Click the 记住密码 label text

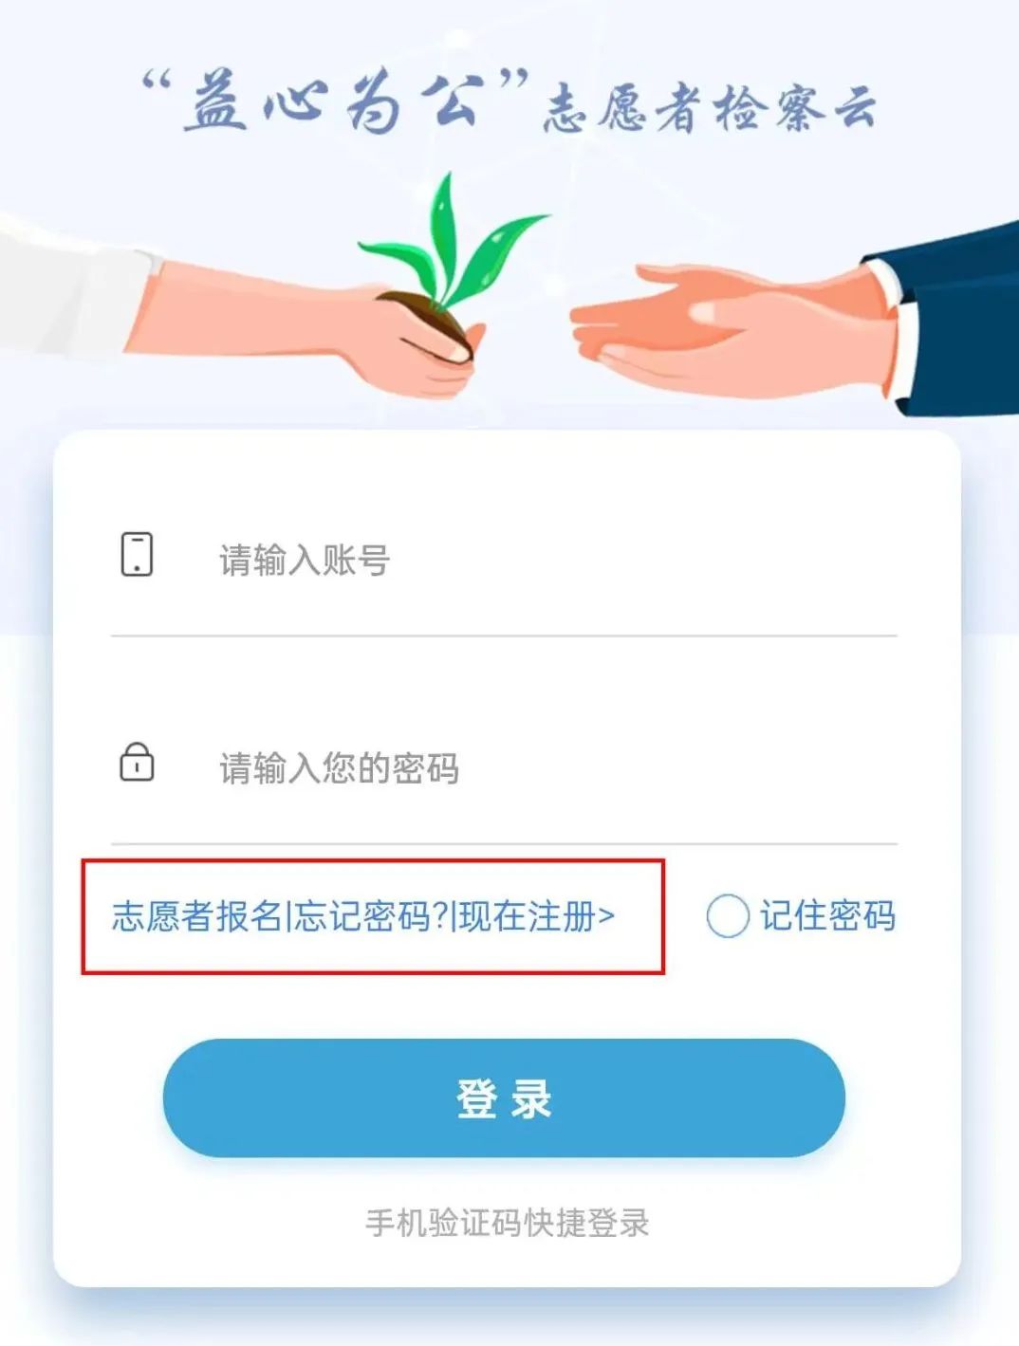point(827,915)
